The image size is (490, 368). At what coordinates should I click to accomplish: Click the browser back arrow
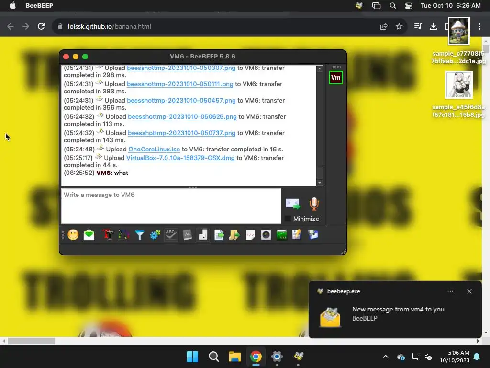11,27
